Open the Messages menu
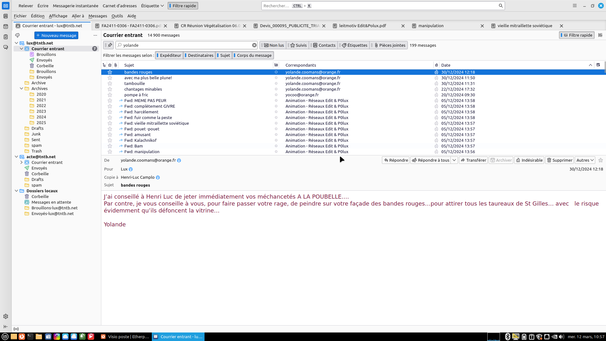Screen dimensions: 606x341 pyautogui.click(x=98, y=16)
